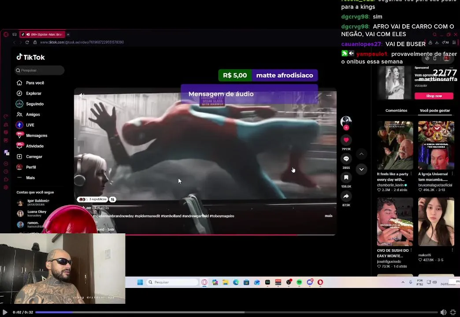Open the OVO DE SUSHI video thumbnail
This screenshot has width=460, height=317.
(x=395, y=222)
